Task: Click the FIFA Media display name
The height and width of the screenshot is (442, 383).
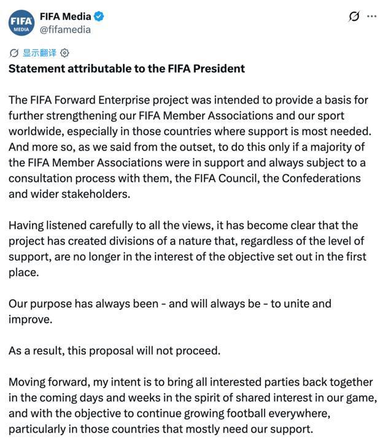Action: (x=65, y=17)
